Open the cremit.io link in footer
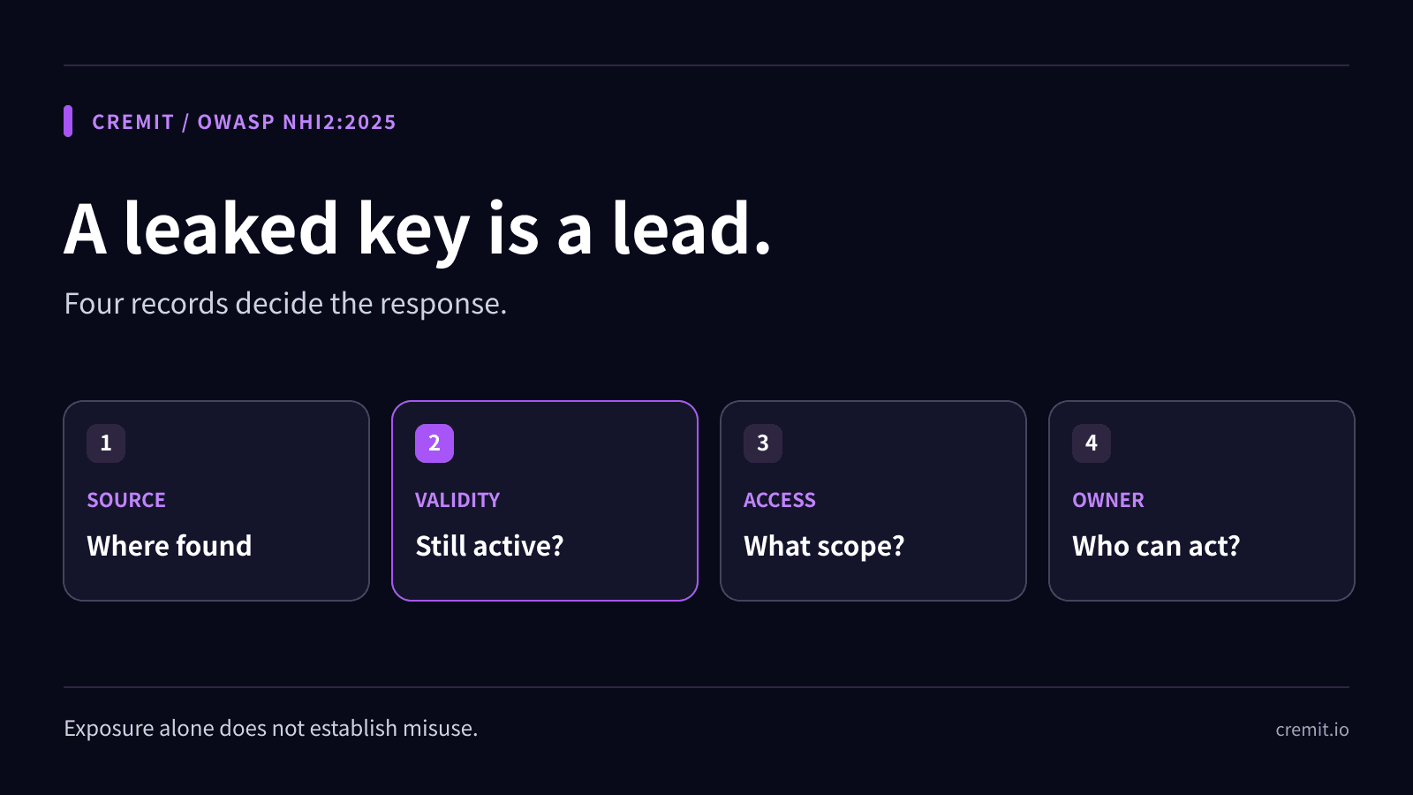 pyautogui.click(x=1312, y=730)
